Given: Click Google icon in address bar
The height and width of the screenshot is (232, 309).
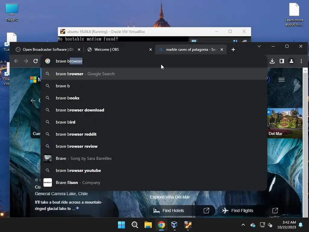Looking at the screenshot, I should 48,61.
